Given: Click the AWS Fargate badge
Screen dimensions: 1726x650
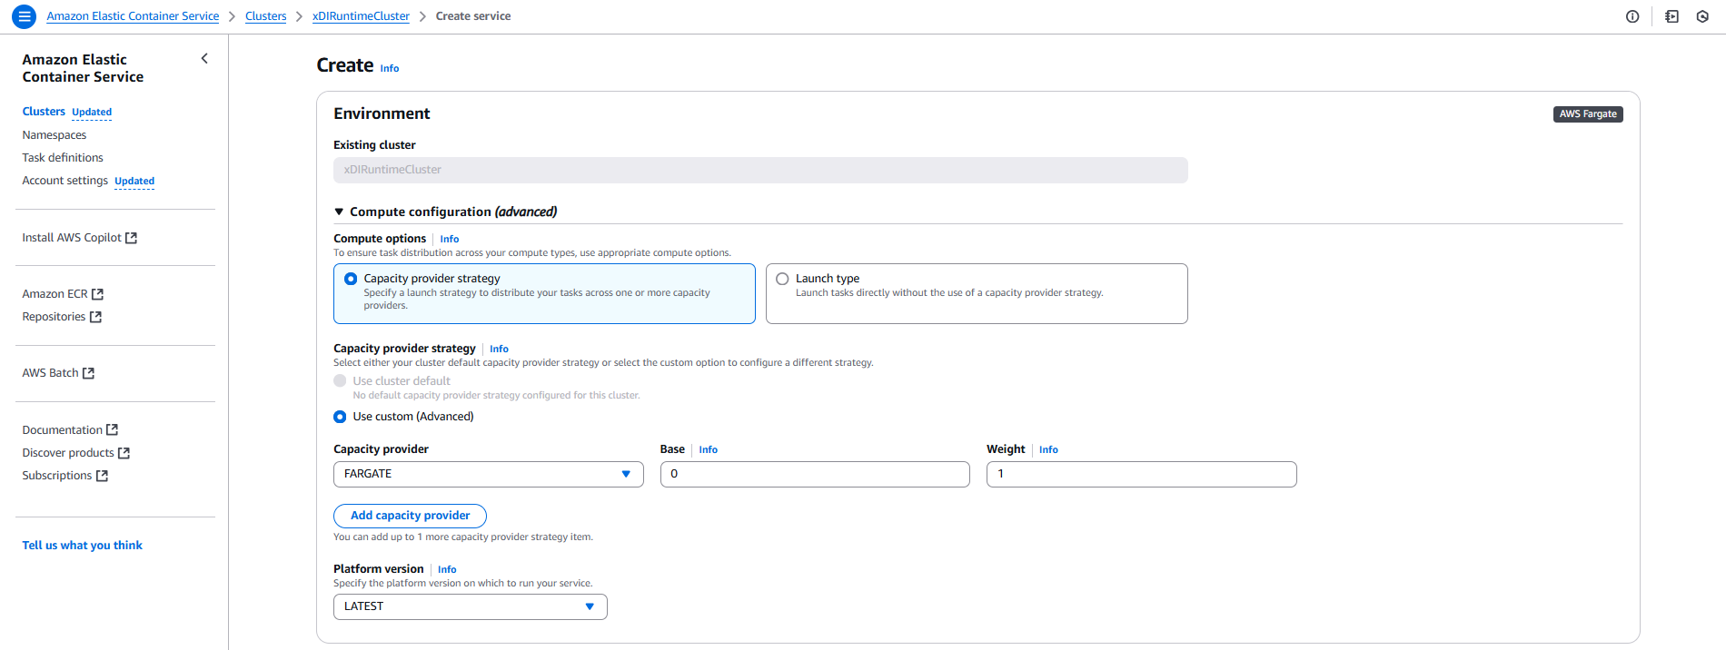Looking at the screenshot, I should coord(1588,114).
